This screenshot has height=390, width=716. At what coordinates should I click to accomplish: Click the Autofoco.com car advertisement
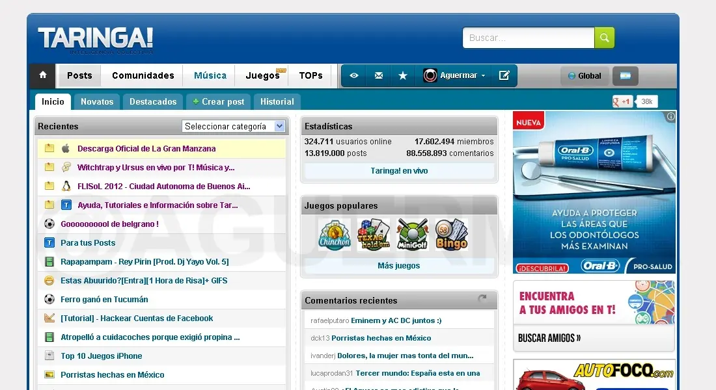[594, 374]
